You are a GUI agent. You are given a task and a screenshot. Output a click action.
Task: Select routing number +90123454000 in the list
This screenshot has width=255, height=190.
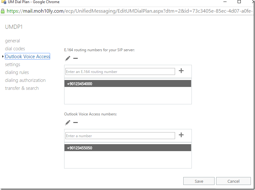click(128, 83)
